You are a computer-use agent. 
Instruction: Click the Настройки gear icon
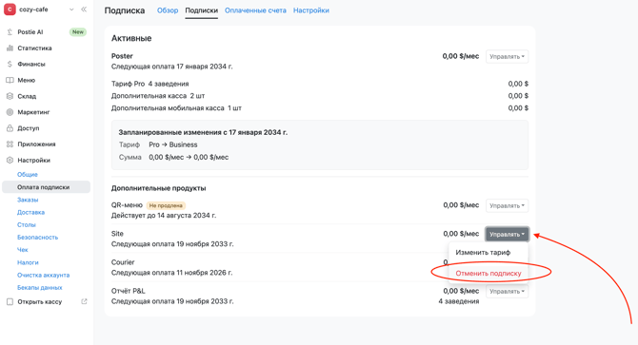coord(10,160)
